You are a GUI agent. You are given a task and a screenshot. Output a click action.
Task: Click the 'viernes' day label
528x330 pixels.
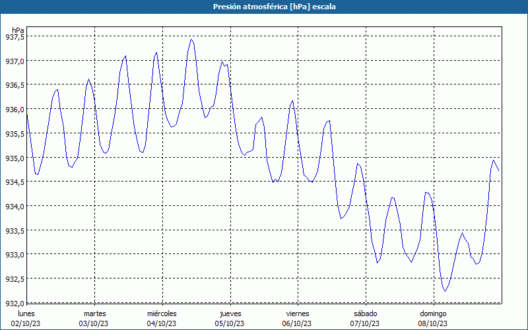click(x=298, y=313)
